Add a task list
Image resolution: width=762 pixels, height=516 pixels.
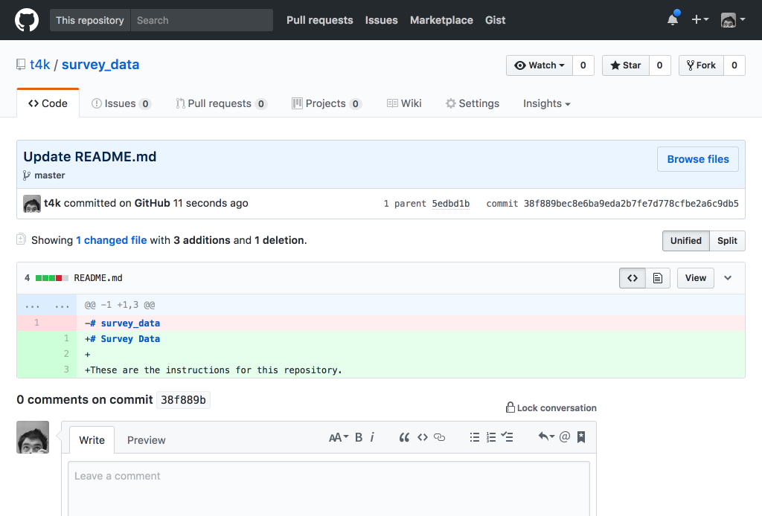(508, 437)
